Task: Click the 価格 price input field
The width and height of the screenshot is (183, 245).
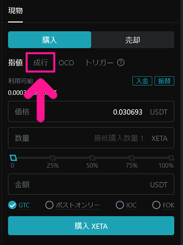Action: coord(91,112)
